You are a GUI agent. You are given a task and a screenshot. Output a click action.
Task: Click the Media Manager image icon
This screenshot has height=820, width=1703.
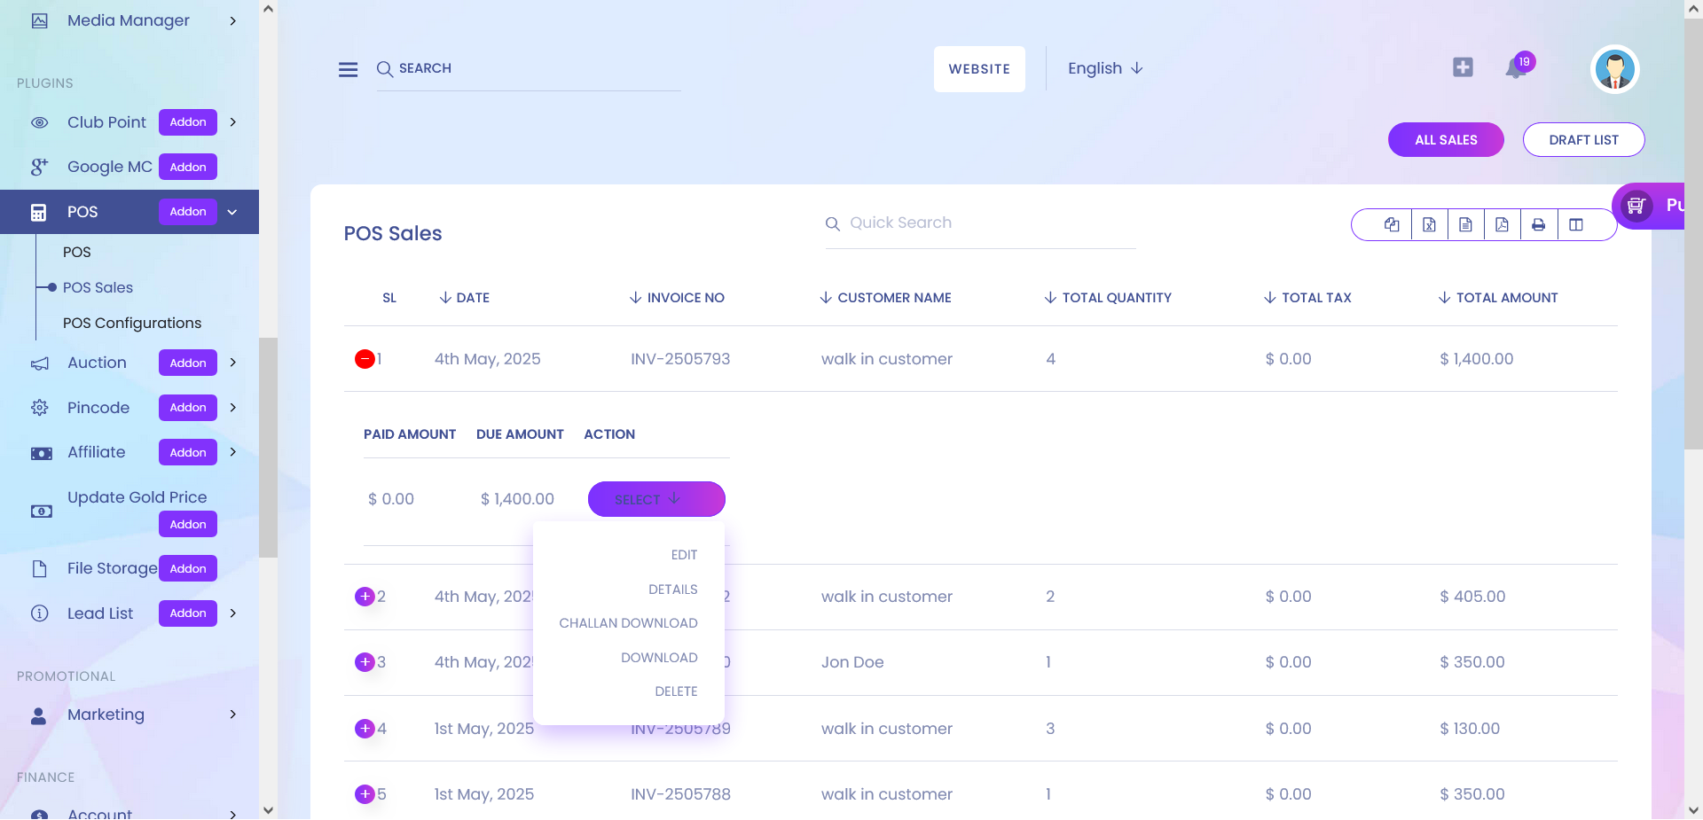point(40,20)
